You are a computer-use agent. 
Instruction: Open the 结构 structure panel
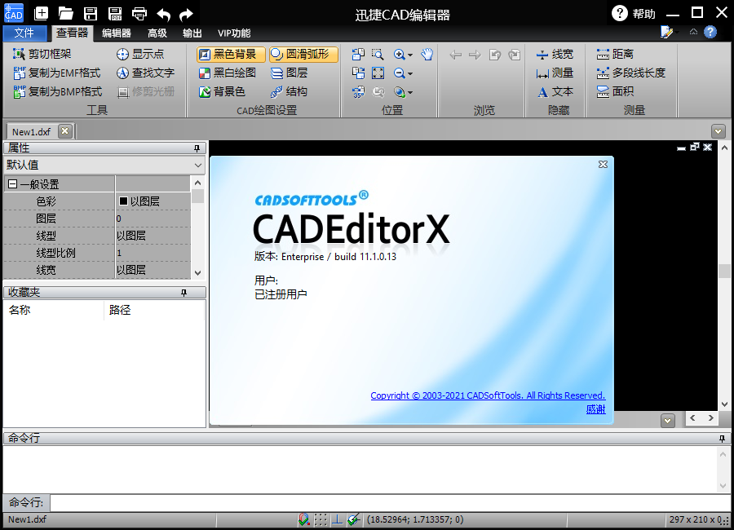289,92
